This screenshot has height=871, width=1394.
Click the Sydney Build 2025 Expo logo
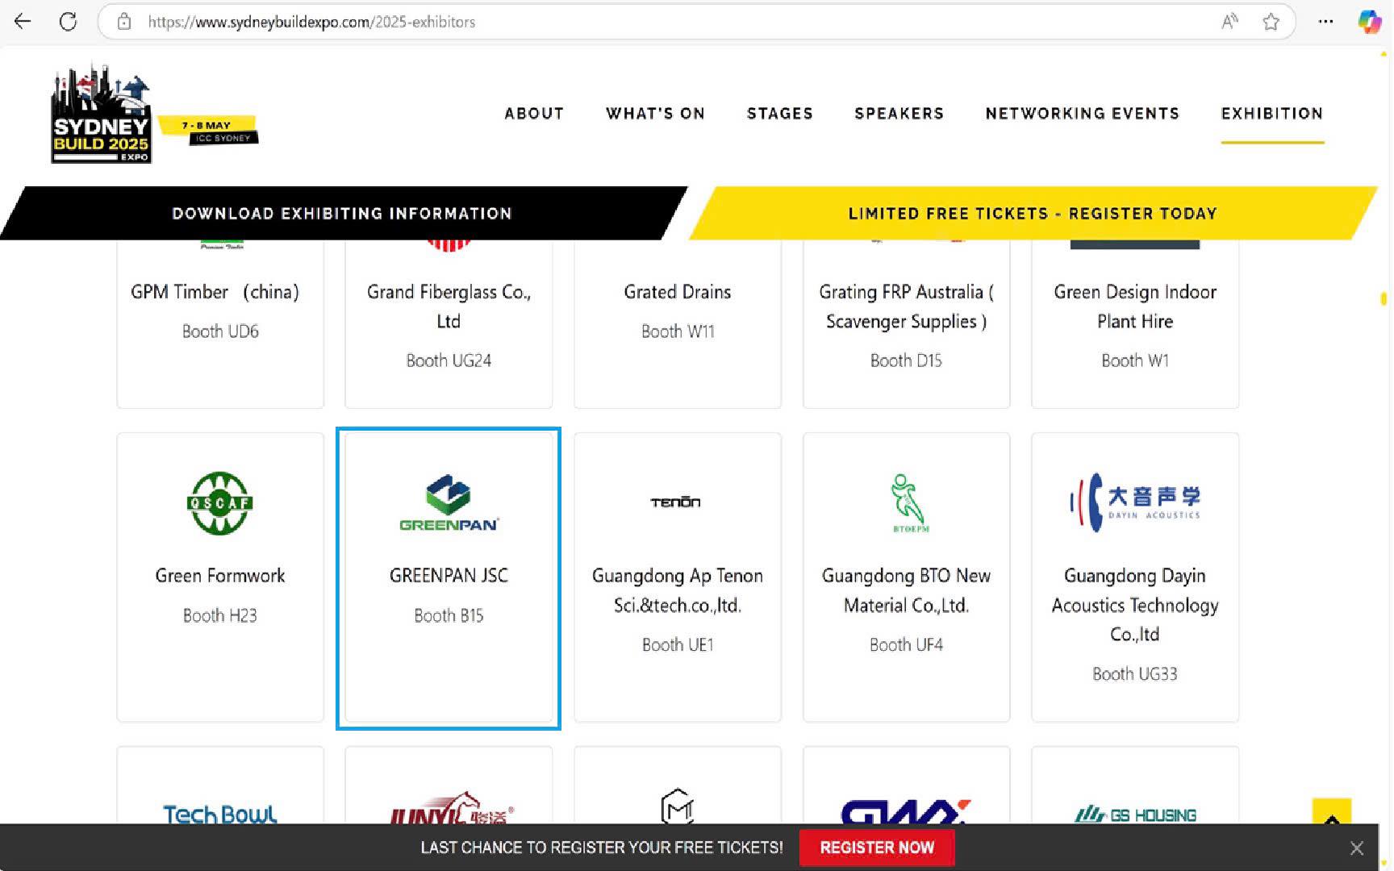click(x=101, y=115)
